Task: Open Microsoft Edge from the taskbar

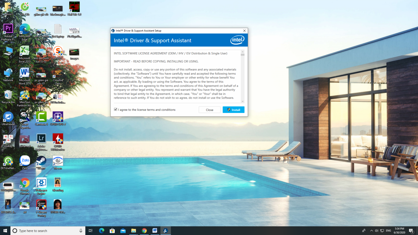Action: (102, 231)
